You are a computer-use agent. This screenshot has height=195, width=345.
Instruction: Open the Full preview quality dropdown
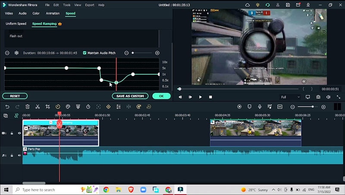point(290,97)
